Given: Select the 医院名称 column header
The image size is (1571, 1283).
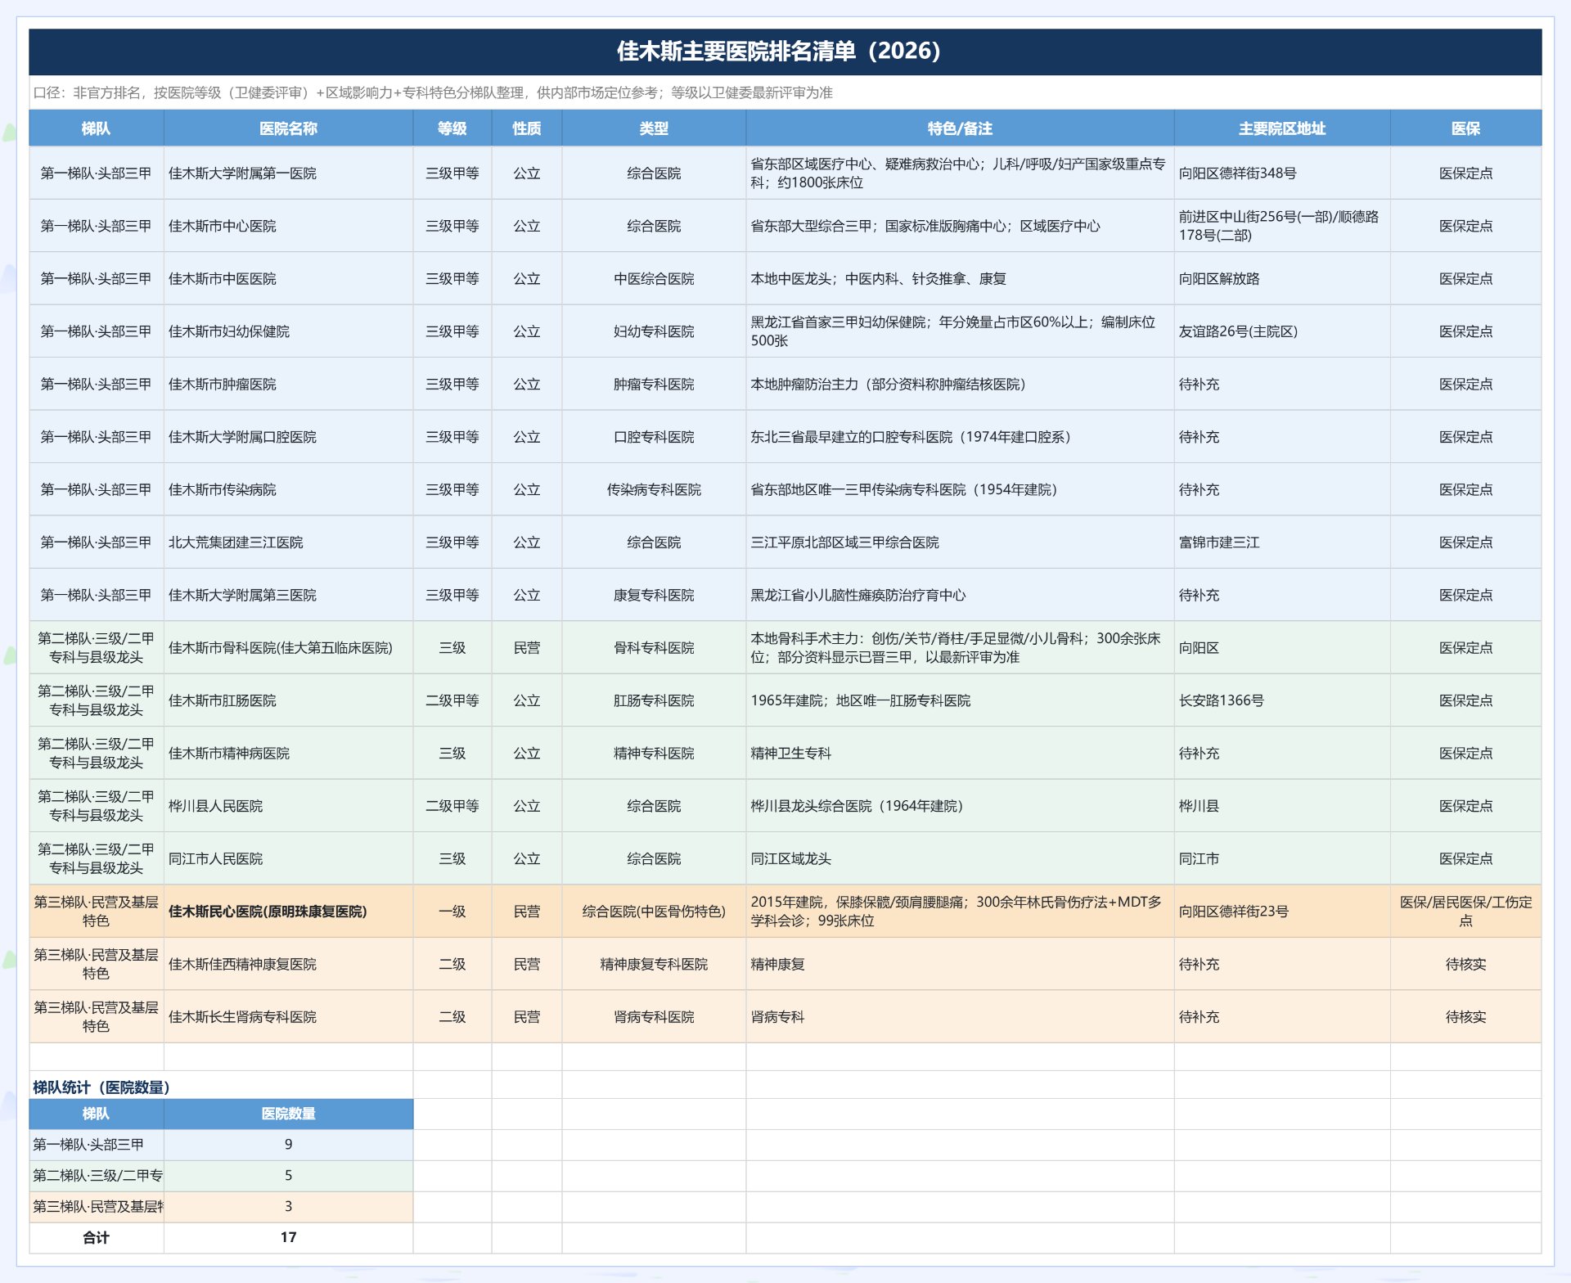Looking at the screenshot, I should pyautogui.click(x=288, y=128).
